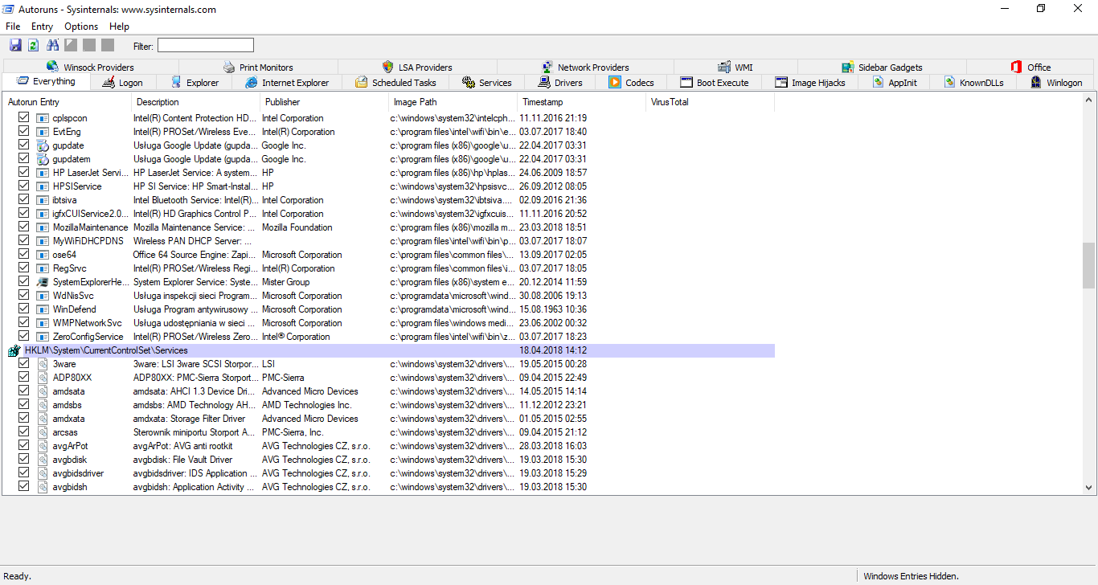Sort by the VirusTotal column header
1098x585 pixels.
(x=710, y=102)
